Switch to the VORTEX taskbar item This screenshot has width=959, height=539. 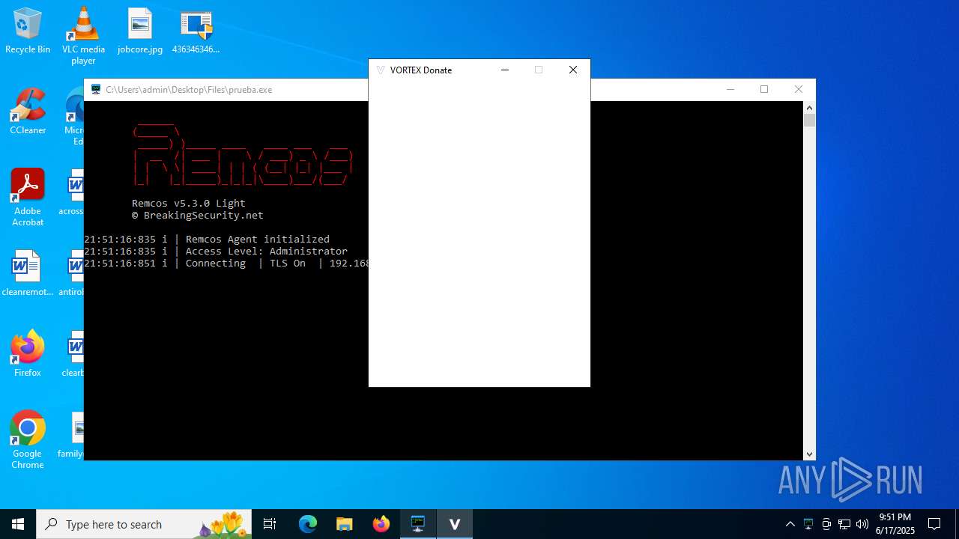coord(455,524)
